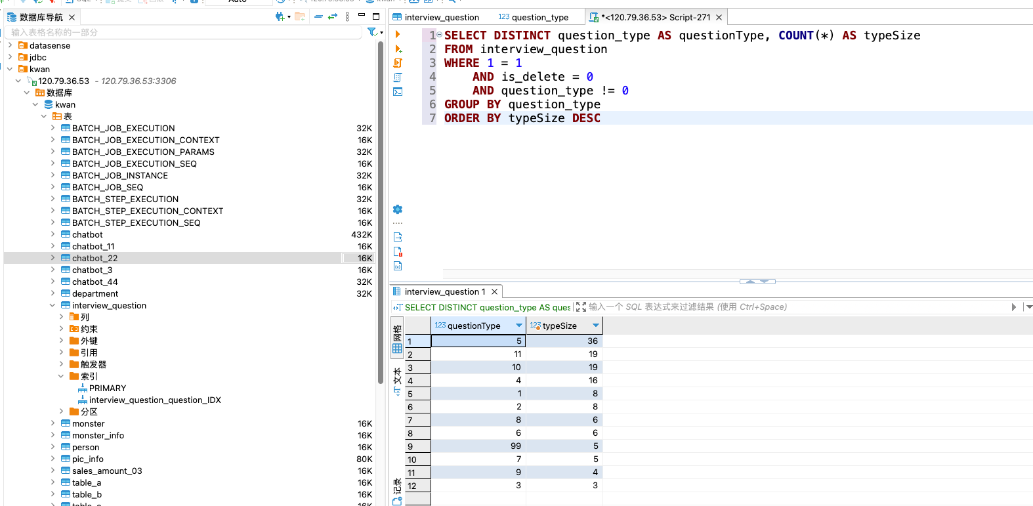The image size is (1033, 506).
Task: Collapse all nodes in database navigator
Action: tap(318, 16)
